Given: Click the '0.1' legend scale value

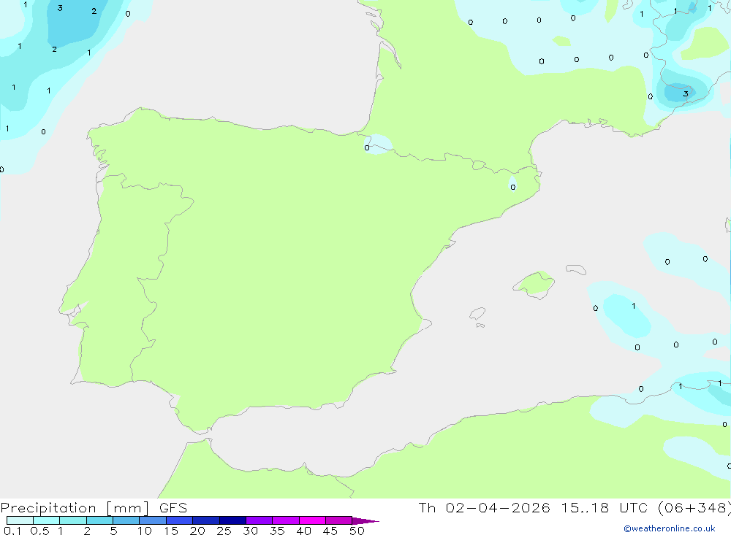Looking at the screenshot, I should [12, 531].
